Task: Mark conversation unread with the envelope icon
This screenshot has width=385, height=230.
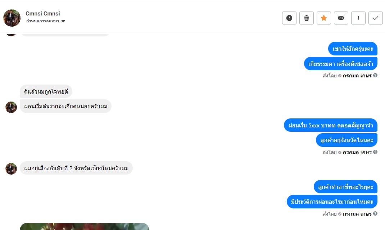Action: click(341, 18)
